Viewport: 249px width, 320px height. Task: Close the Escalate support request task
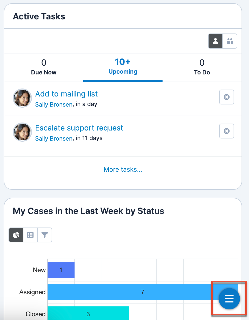(x=226, y=131)
